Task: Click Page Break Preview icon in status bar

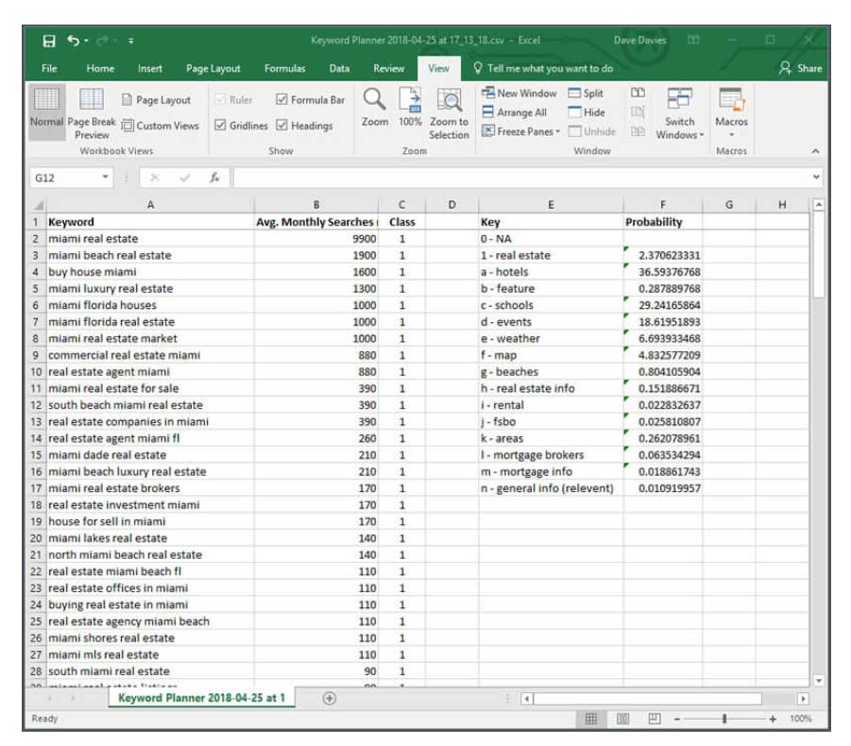Action: point(655,719)
